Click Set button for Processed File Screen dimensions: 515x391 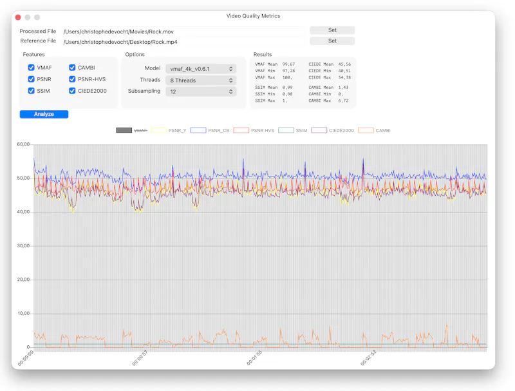tap(332, 30)
